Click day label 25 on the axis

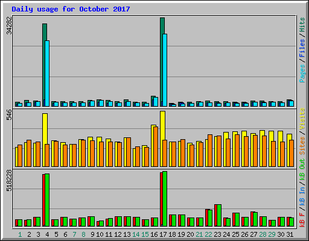235,234
